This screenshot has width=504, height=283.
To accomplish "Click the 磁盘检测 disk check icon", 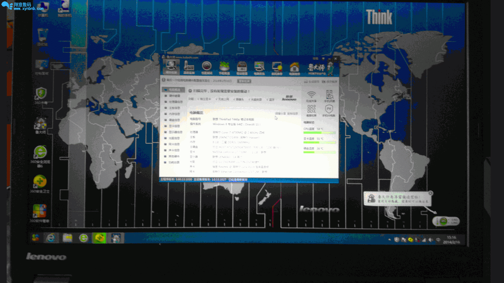I will (x=311, y=111).
